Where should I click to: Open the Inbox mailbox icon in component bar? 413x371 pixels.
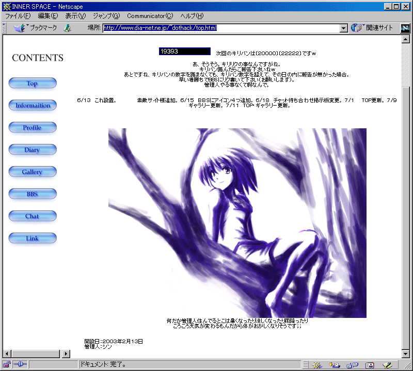[x=335, y=365]
